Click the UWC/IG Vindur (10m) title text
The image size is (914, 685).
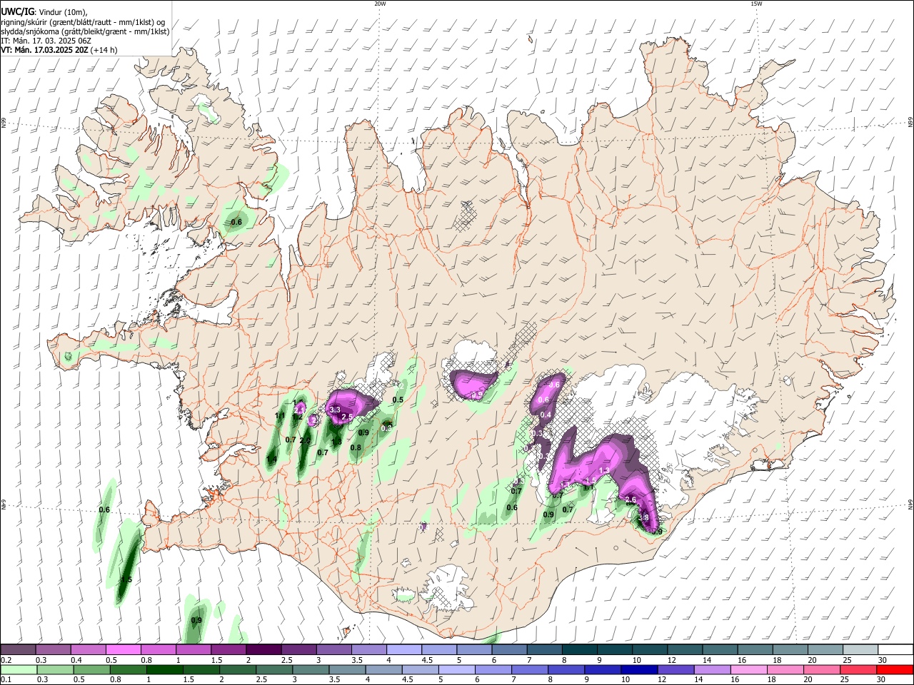[44, 12]
